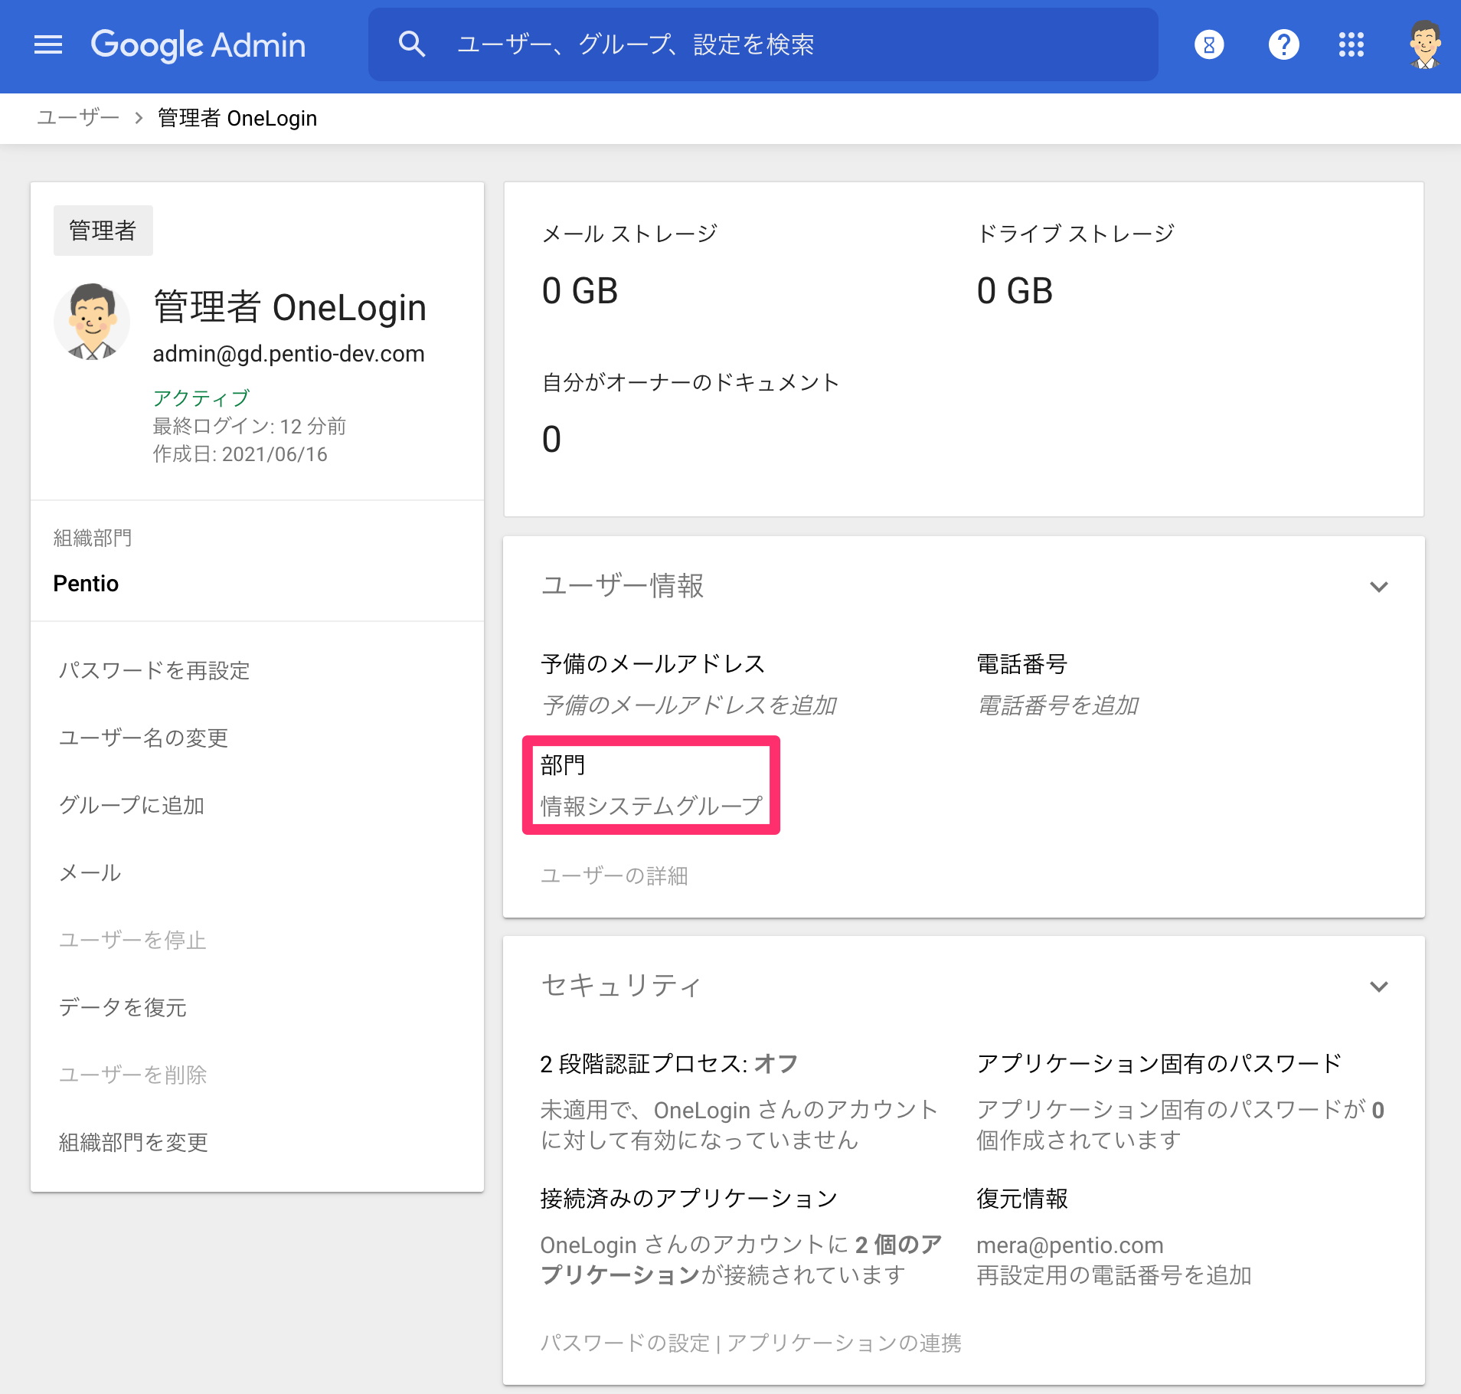Click 2 段階認証プロセス: オフ setting
Image resolution: width=1461 pixels, height=1394 pixels.
tap(669, 1063)
